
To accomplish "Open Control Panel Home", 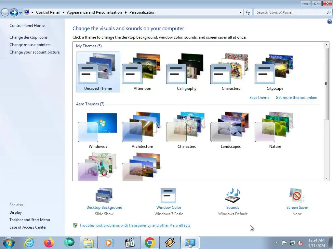I will tap(27, 25).
